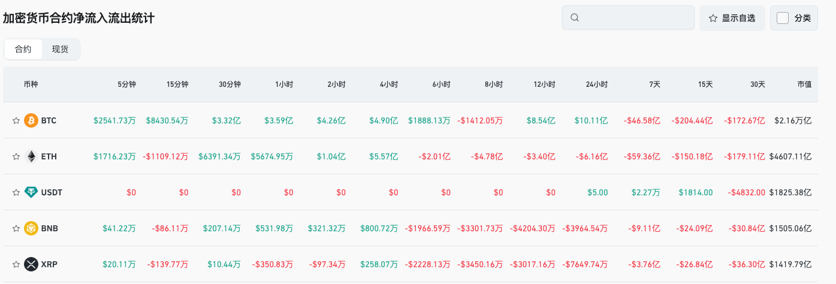836x284 pixels.
Task: Click the USDT Tether logo icon
Action: tap(31, 192)
